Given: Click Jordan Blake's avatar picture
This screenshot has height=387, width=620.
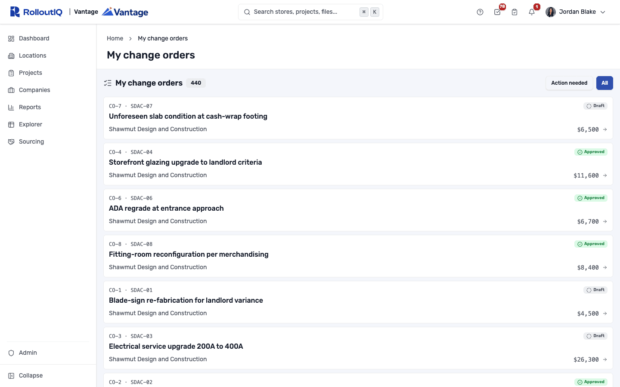Looking at the screenshot, I should [x=551, y=12].
